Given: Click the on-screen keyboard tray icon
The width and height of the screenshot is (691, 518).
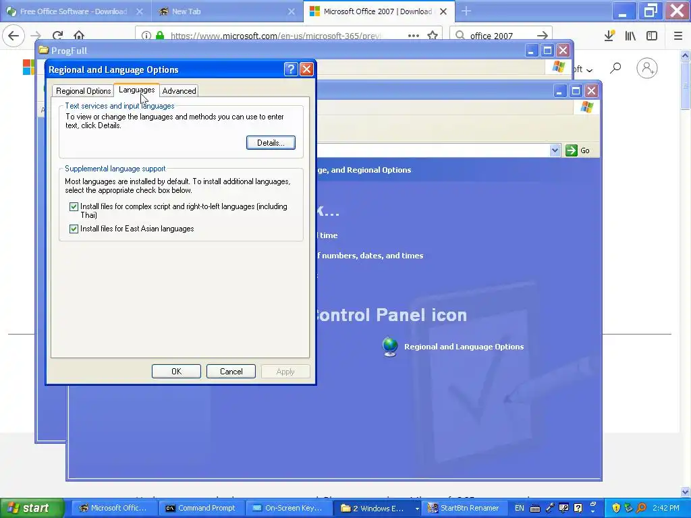Looking at the screenshot, I should 535,509.
